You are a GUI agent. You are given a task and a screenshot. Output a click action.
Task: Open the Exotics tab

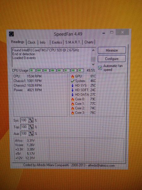pyautogui.click(x=57, y=42)
